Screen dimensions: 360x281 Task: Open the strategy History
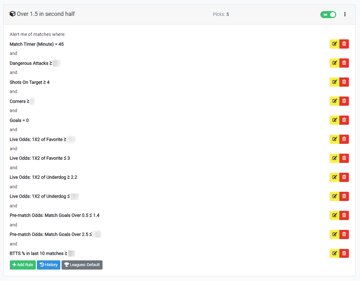tap(48, 264)
